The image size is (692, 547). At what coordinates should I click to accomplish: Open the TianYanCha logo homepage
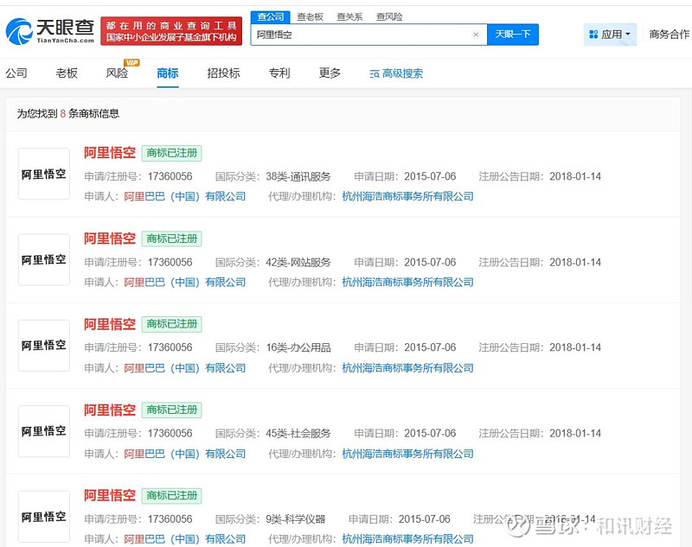50,31
